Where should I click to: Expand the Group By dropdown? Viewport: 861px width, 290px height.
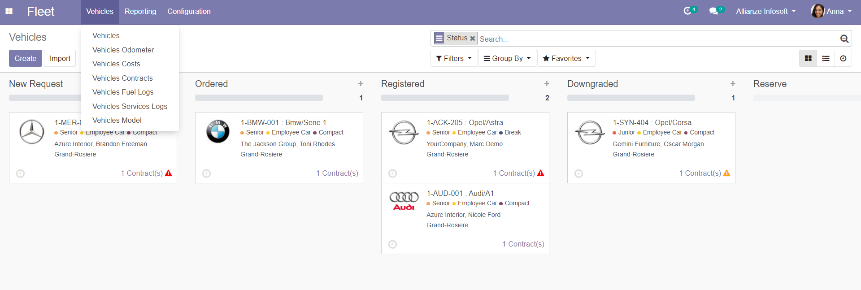507,58
